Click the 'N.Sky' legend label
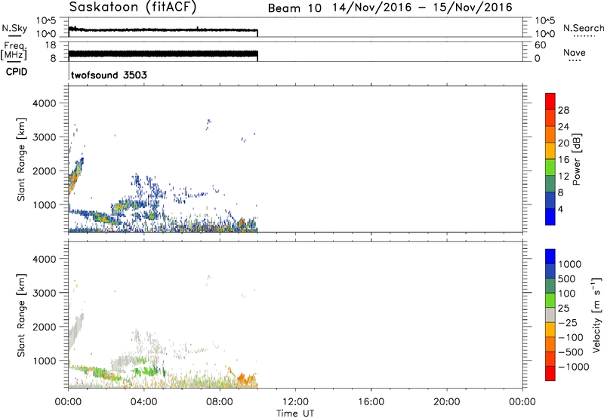Image resolution: width=604 pixels, height=418 pixels. tap(14, 28)
